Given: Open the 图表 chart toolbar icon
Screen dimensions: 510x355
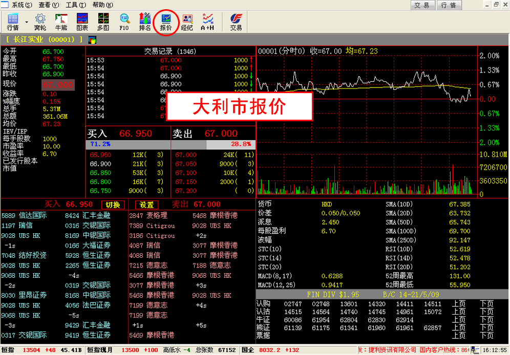Looking at the screenshot, I should click(82, 21).
